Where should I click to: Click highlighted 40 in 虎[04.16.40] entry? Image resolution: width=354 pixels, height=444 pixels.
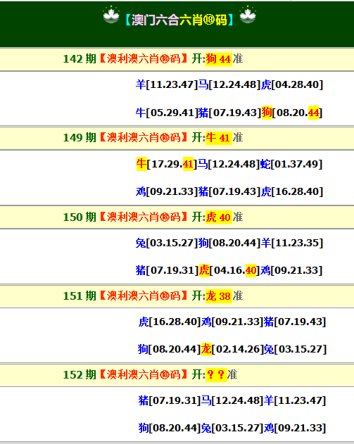click(251, 270)
